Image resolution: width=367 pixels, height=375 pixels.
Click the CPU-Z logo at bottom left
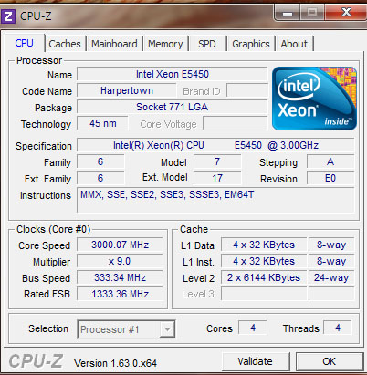click(36, 361)
